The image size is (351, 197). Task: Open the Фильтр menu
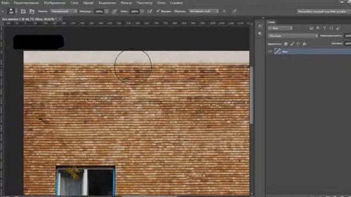(x=126, y=3)
